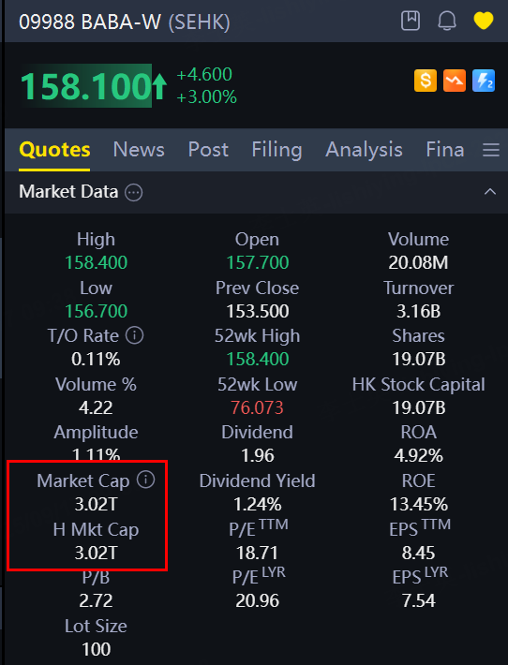
Task: Open the hamburger tabs overflow menu
Action: [491, 150]
